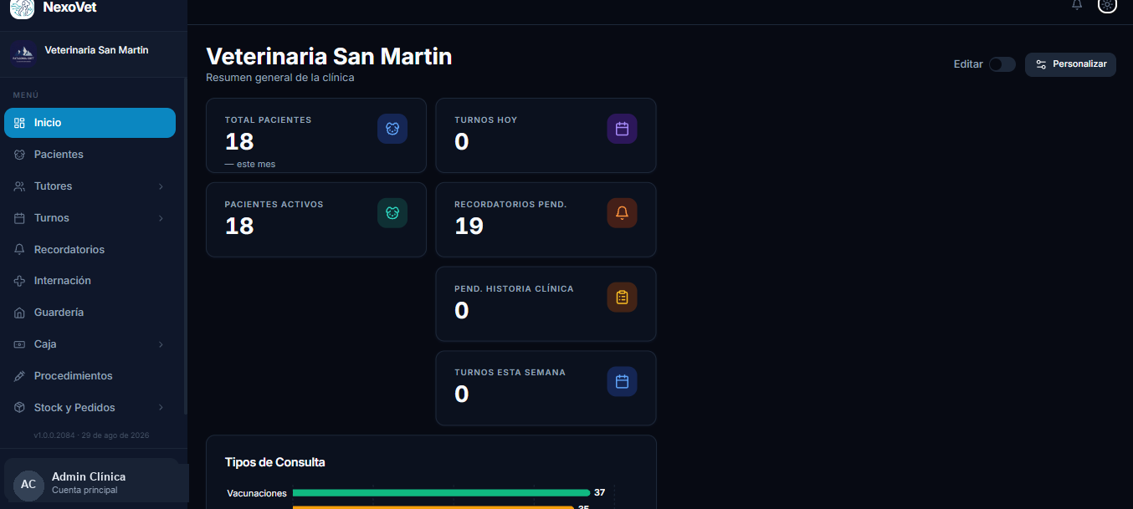The width and height of the screenshot is (1133, 509).
Task: Click the AC user avatar
Action: coord(28,485)
